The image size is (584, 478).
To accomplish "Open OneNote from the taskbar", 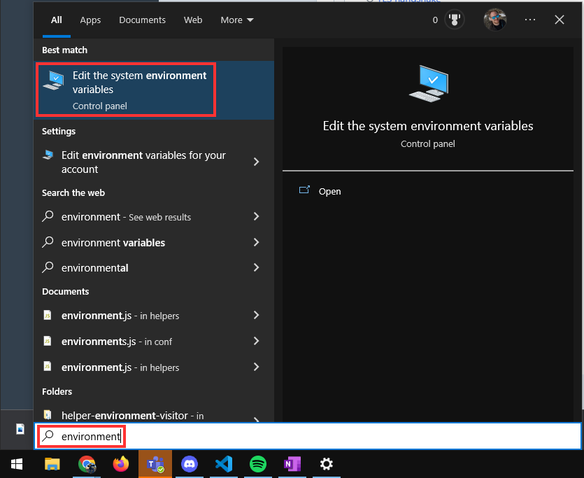I will point(292,464).
